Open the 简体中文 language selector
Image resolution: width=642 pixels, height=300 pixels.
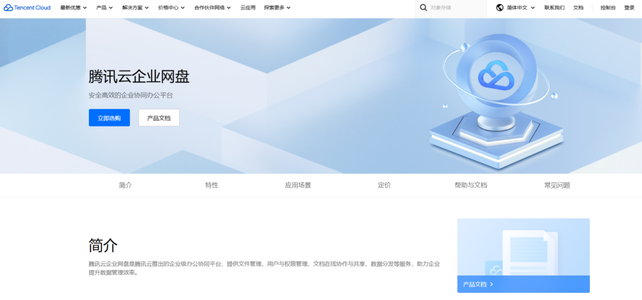pos(520,8)
